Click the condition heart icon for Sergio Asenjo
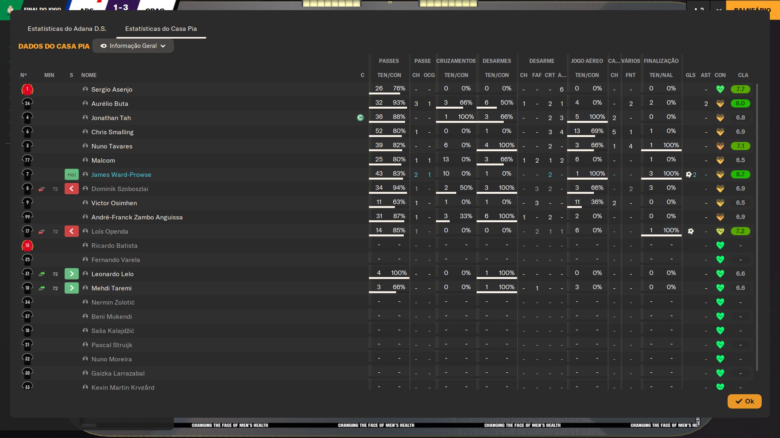Viewport: 780px width, 438px height. (720, 89)
